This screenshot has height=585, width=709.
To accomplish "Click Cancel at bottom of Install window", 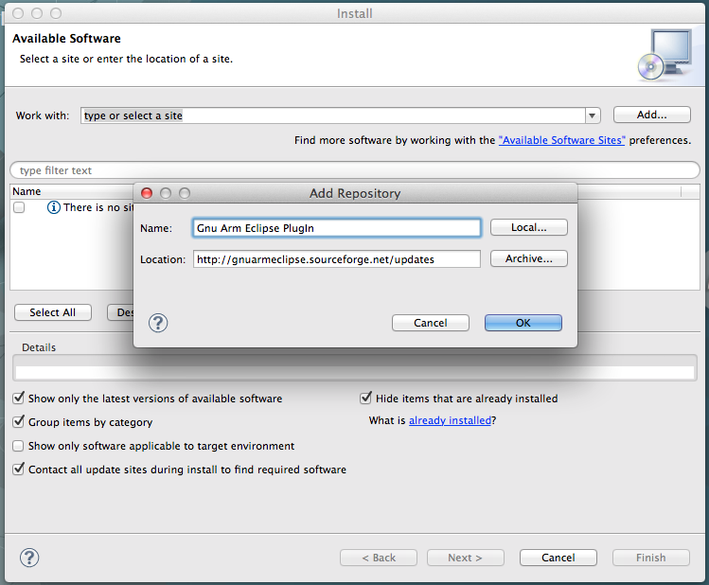I will click(558, 558).
